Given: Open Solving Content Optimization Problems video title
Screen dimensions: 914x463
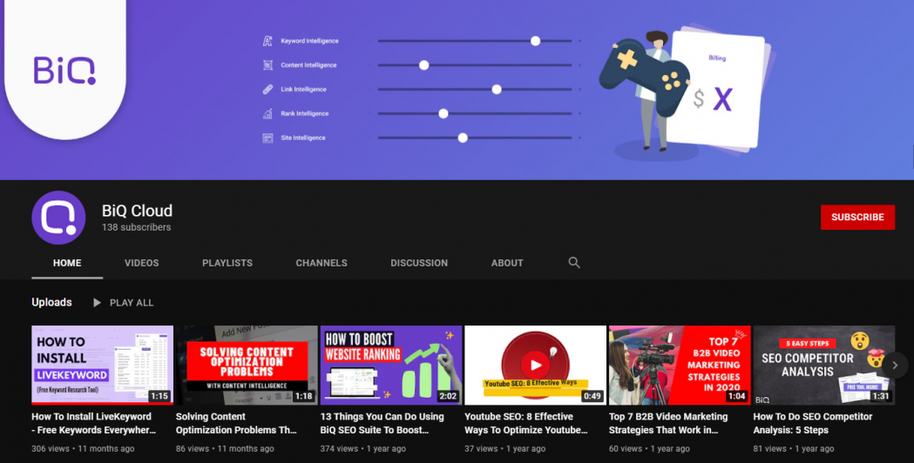Looking at the screenshot, I should pos(236,423).
